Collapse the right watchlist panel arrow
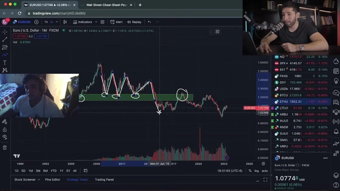The width and height of the screenshot is (340, 191). click(271, 175)
